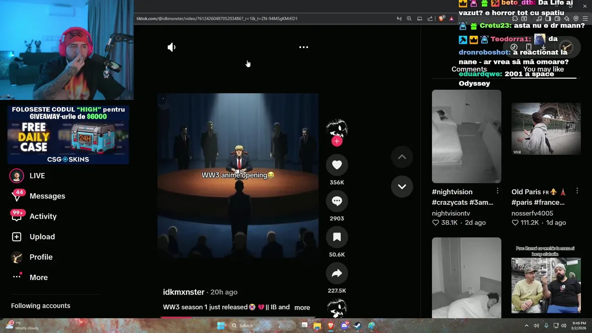Open Discord from the taskbar
Image resolution: width=592 pixels, height=333 pixels.
pyautogui.click(x=344, y=326)
